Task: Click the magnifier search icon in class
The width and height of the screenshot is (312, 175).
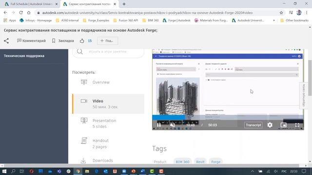Action: pyautogui.click(x=80, y=52)
